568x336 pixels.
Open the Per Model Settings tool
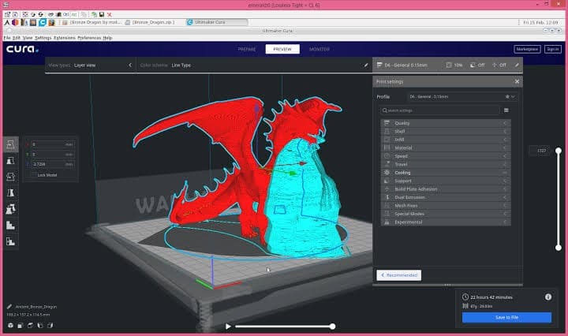(x=10, y=209)
